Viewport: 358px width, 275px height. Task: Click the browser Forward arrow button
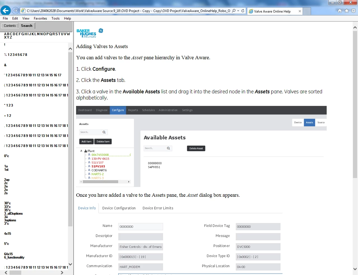(x=15, y=11)
